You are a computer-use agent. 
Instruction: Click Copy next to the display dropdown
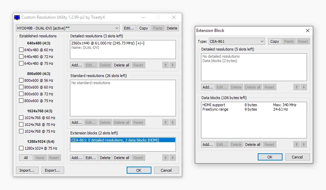coord(143,28)
